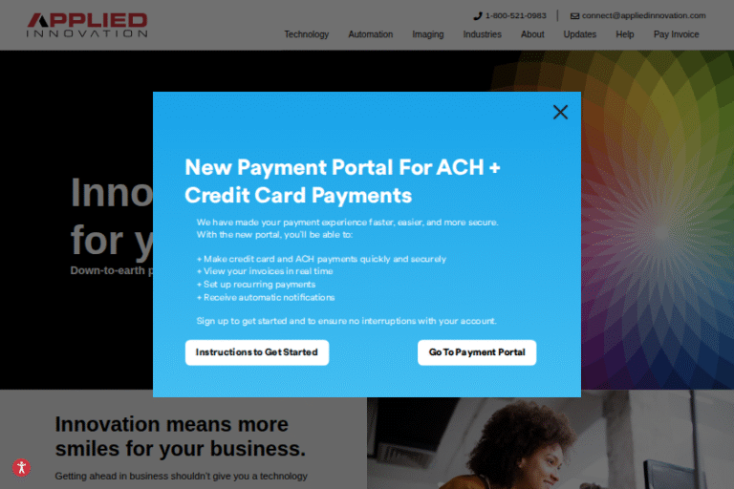
Task: Select Pay Invoice in navigation
Action: pos(676,34)
